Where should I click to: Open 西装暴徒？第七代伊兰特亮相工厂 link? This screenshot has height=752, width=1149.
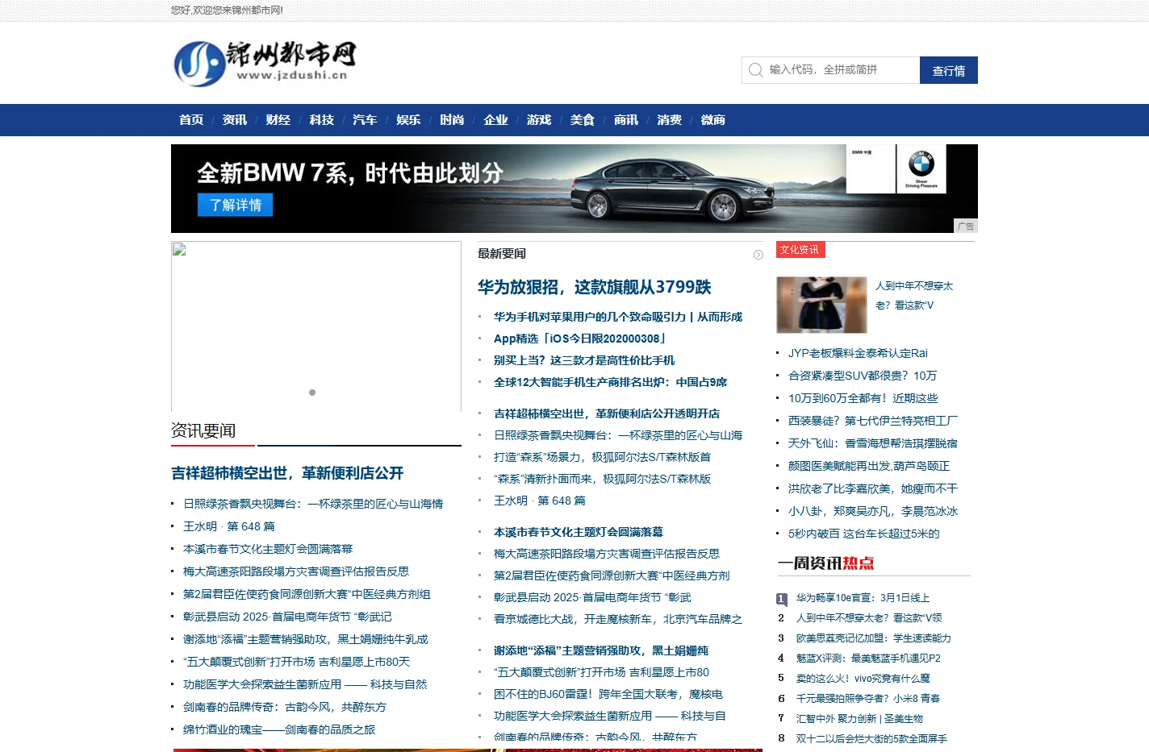pyautogui.click(x=873, y=421)
